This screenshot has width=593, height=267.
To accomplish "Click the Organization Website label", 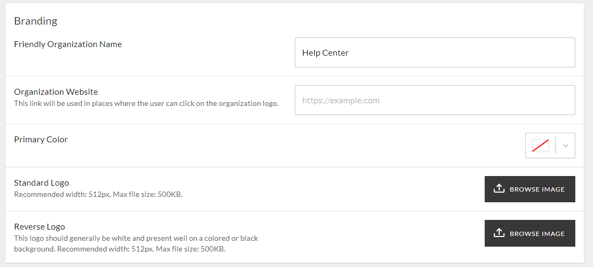I will (x=56, y=92).
